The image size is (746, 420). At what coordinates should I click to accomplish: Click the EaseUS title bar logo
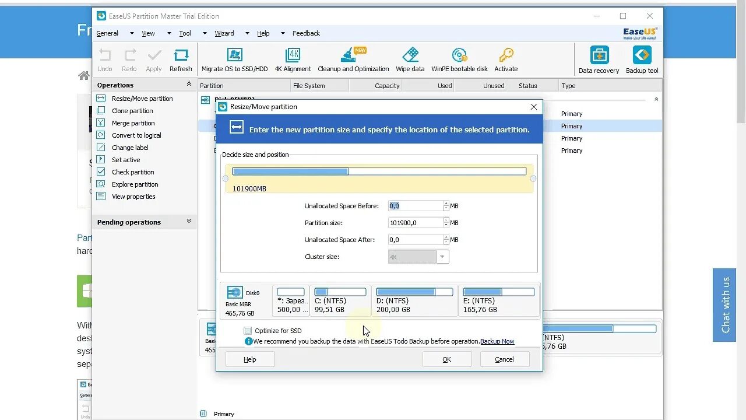(x=101, y=16)
